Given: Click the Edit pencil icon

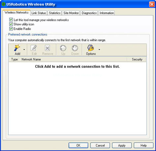Looking at the screenshot, I should (x=34, y=48).
